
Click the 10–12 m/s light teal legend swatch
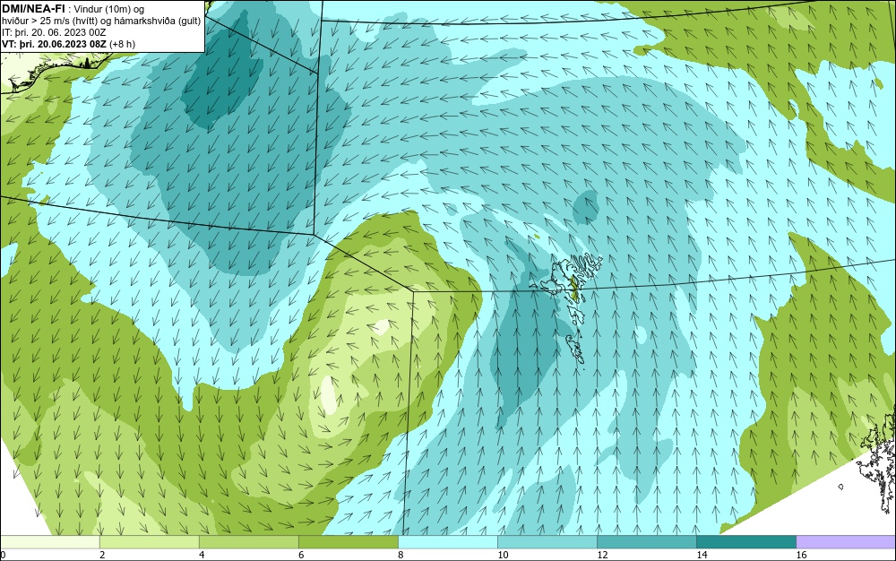click(547, 542)
